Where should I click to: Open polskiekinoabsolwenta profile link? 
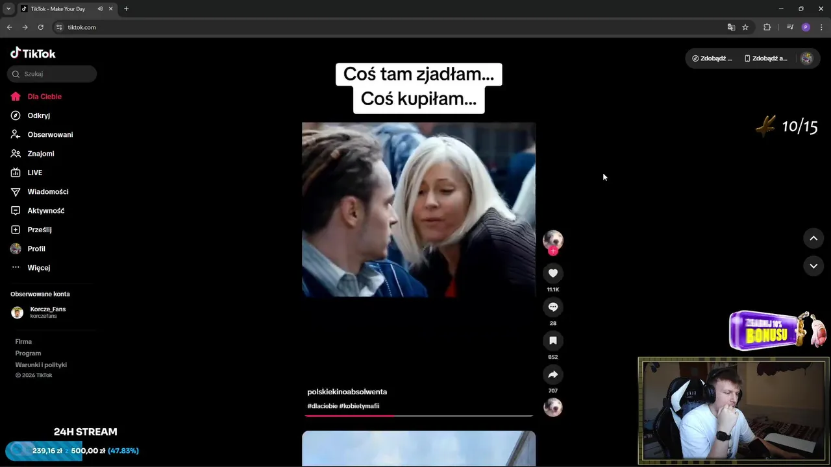(347, 392)
